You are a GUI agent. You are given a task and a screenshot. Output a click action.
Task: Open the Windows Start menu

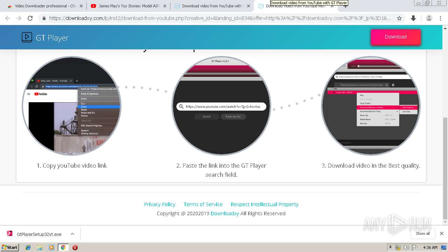tap(9, 247)
